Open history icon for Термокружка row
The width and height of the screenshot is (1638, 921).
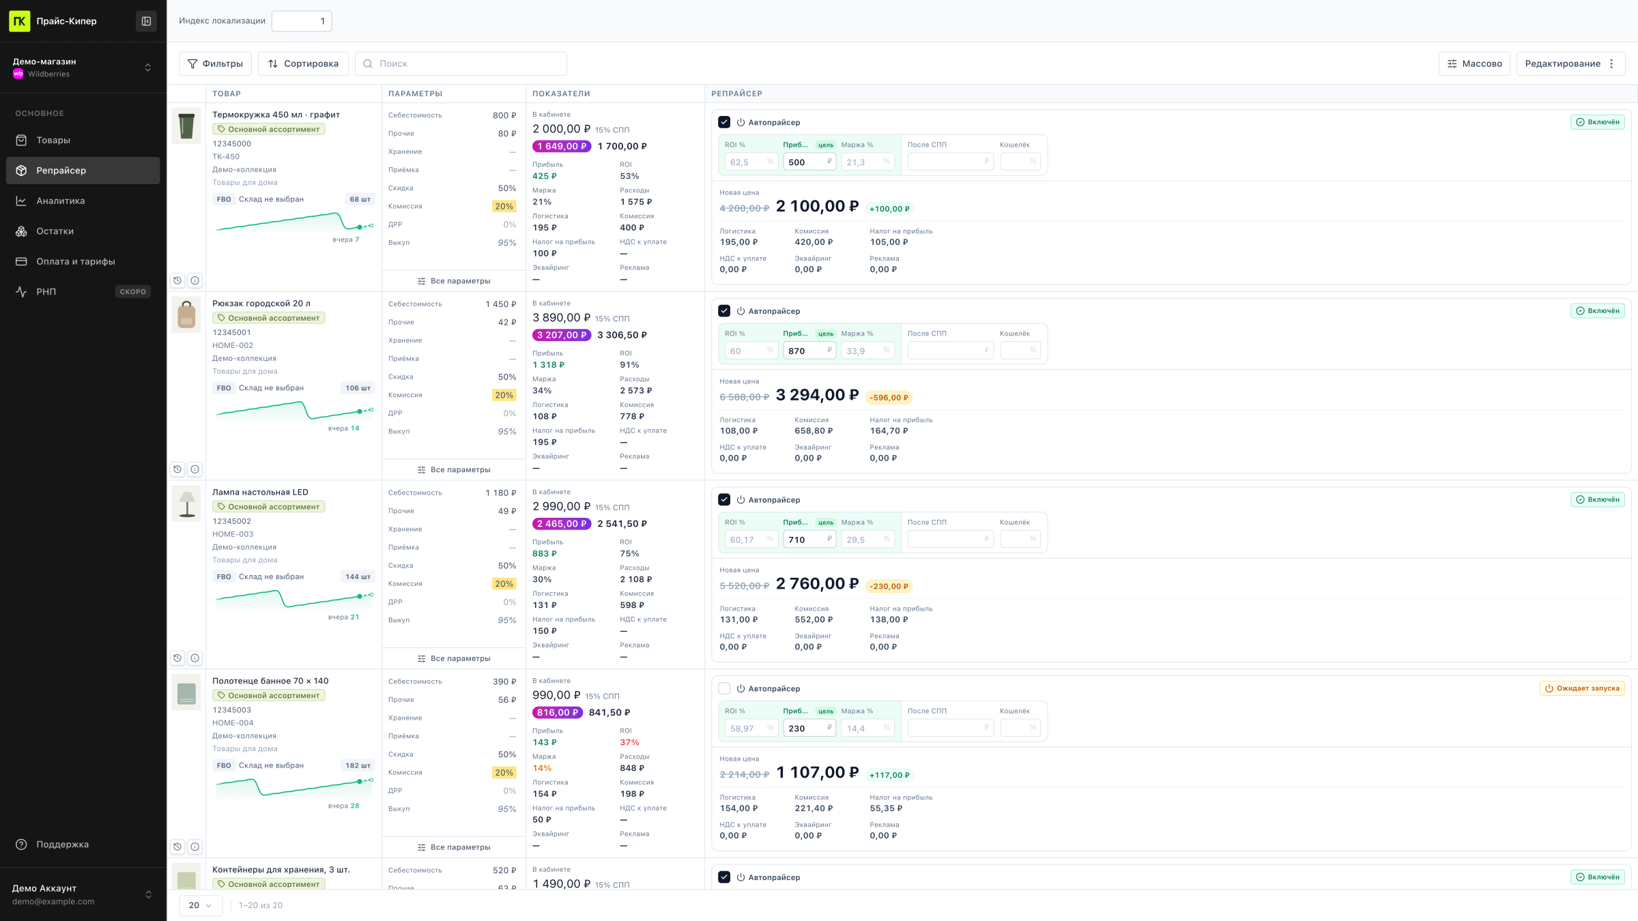click(x=177, y=280)
